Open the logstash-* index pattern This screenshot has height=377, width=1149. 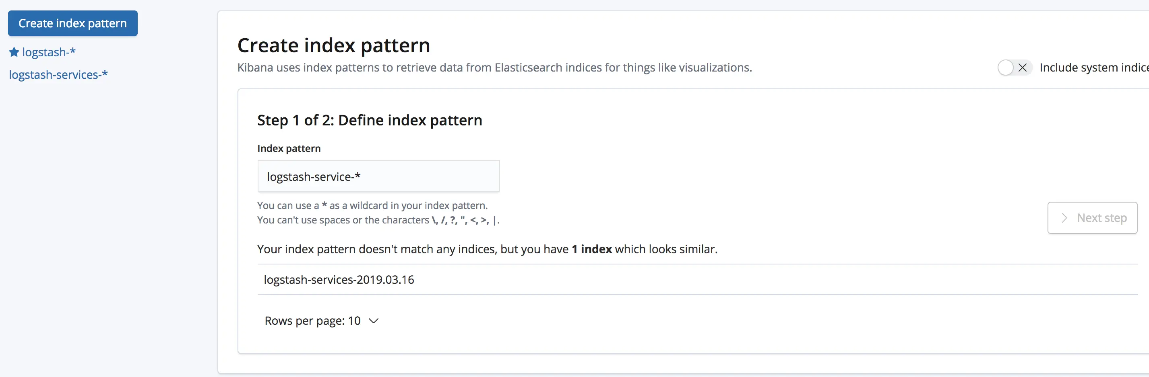coord(49,53)
